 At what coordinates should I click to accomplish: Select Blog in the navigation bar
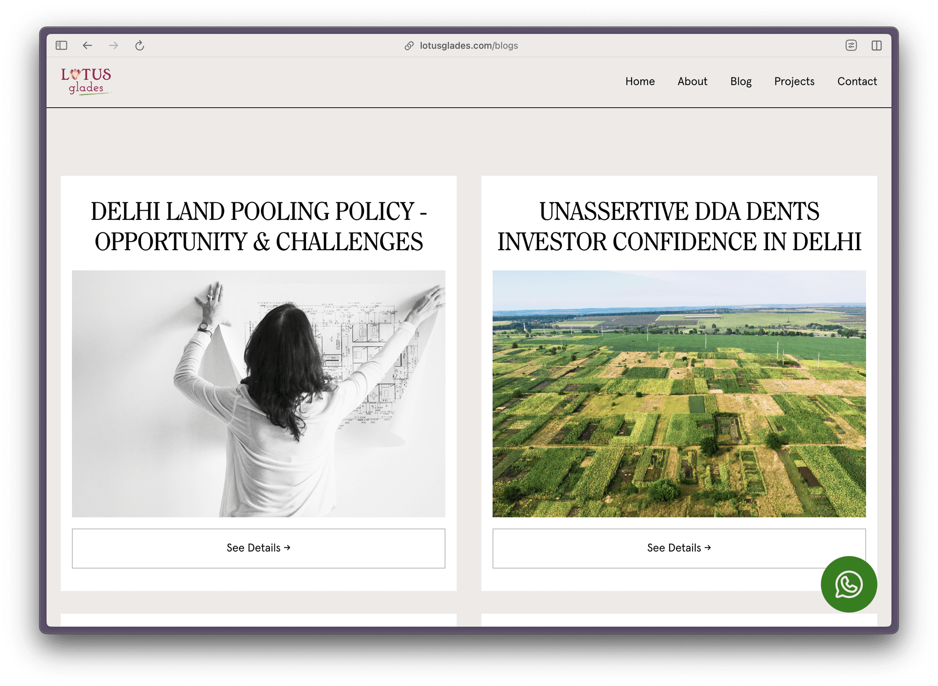(741, 82)
